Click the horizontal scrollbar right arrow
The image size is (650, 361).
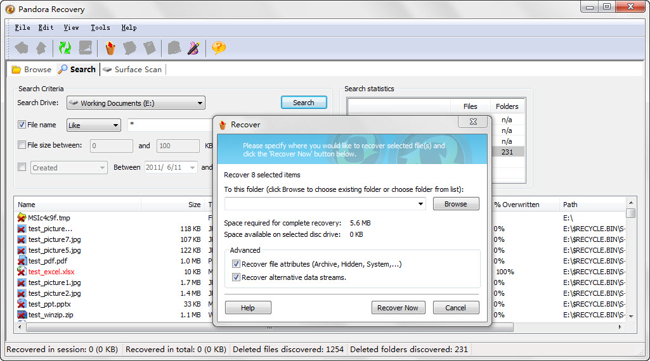click(620, 327)
